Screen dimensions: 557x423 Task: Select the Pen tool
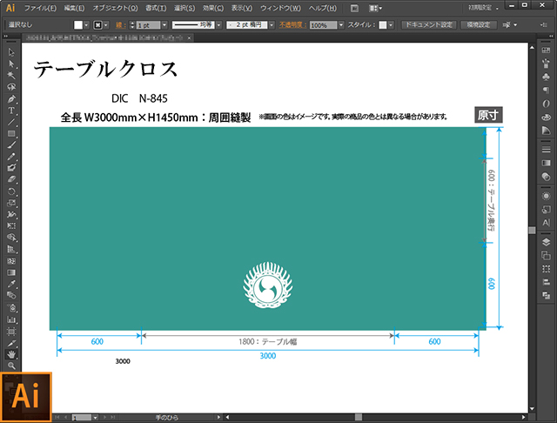tap(11, 98)
